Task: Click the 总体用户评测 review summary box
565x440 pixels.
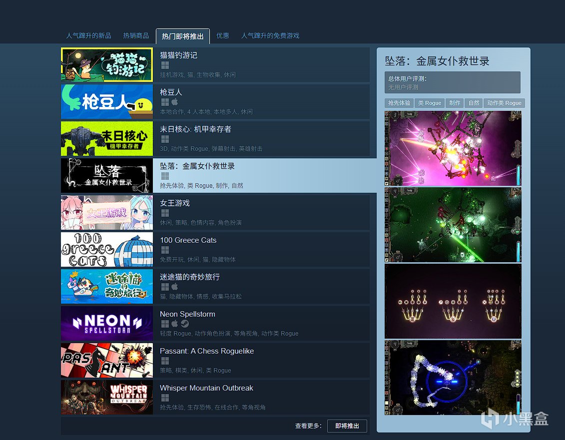Action: coord(453,82)
